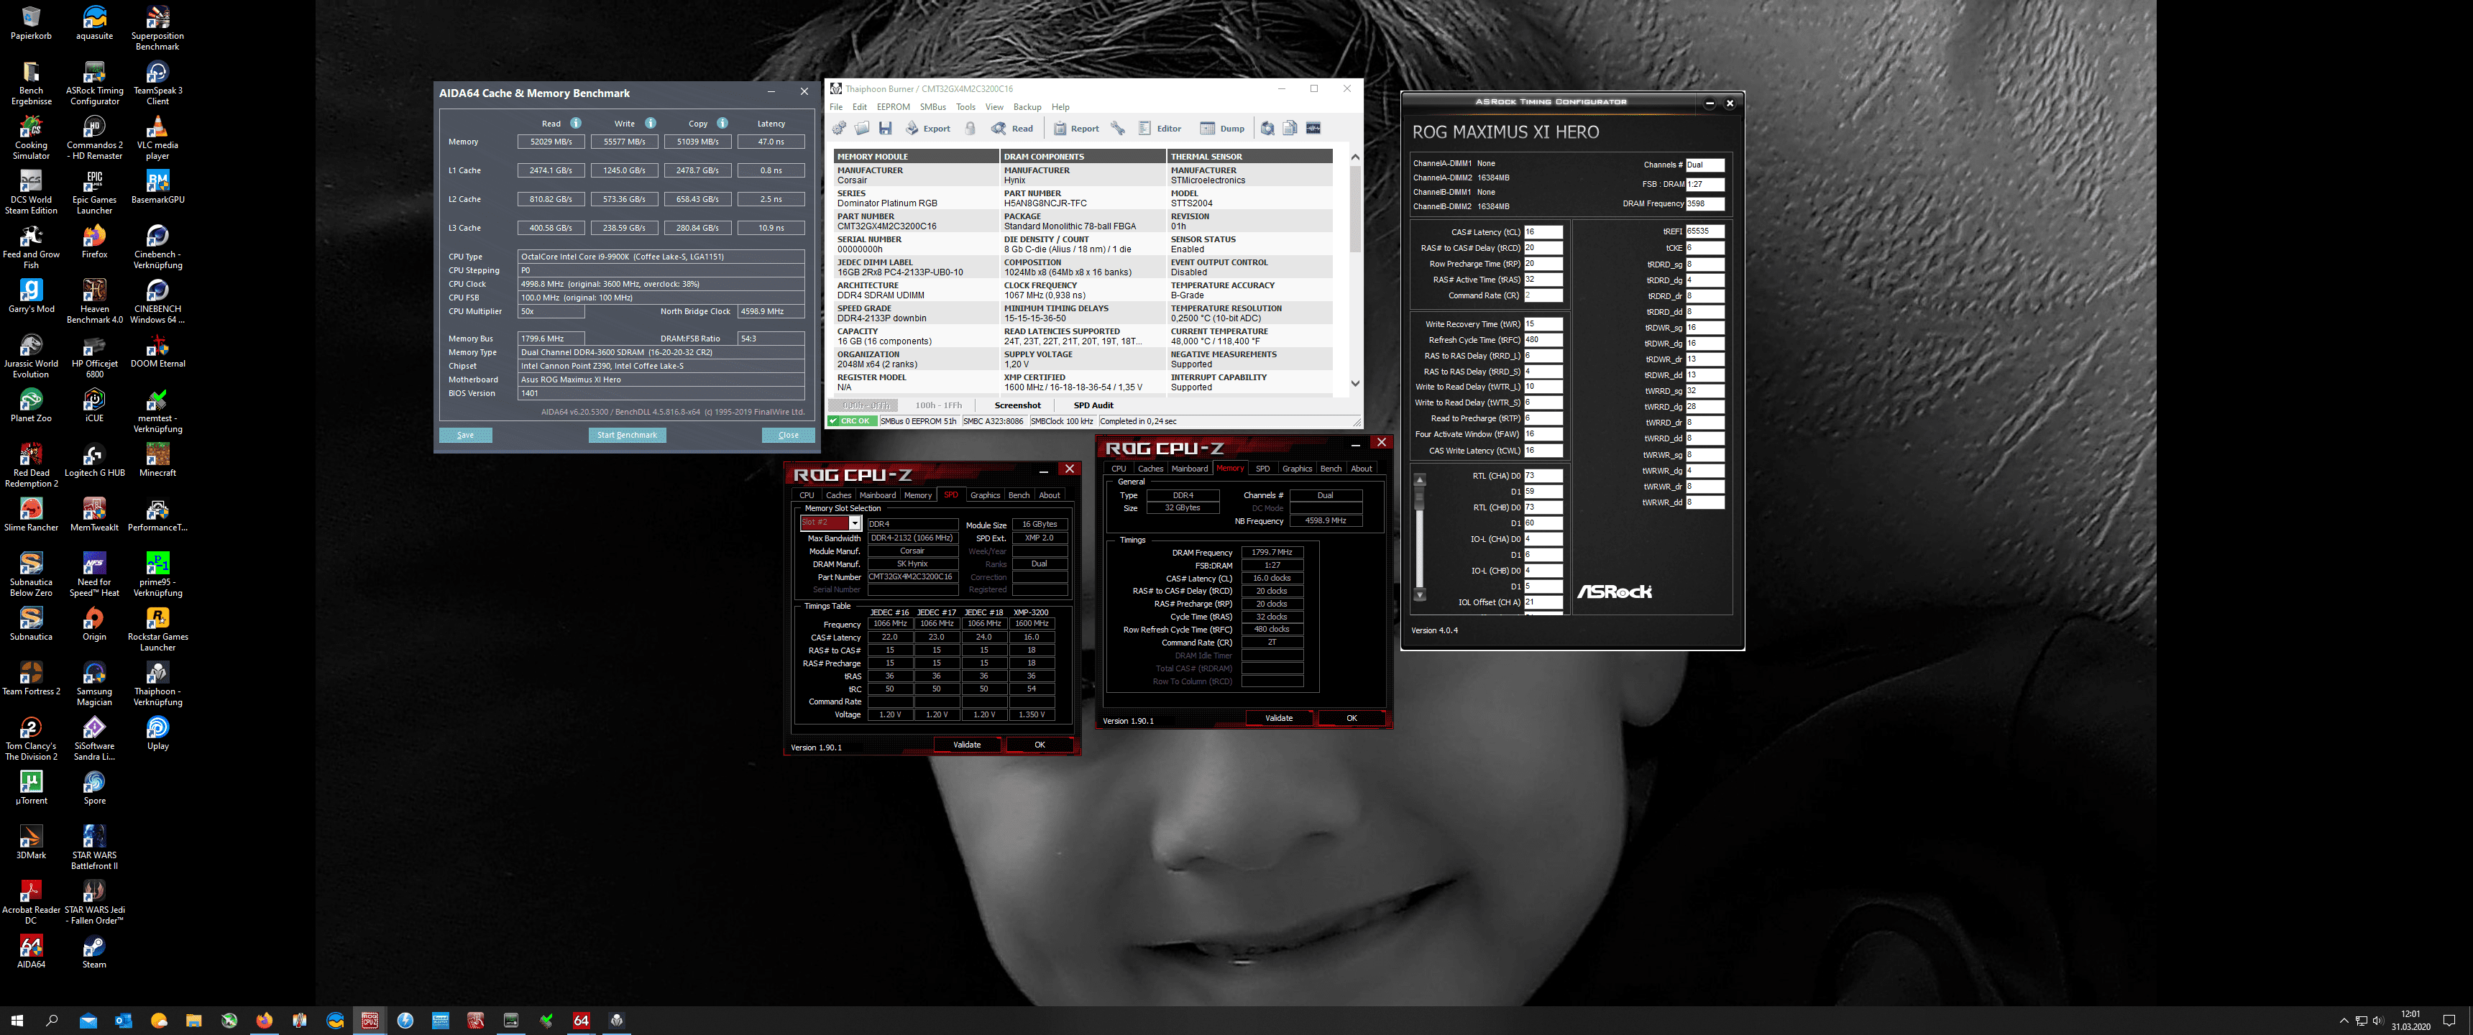The width and height of the screenshot is (2473, 1035).
Task: Select the Papierkorb recycle bin icon
Action: coord(31,23)
